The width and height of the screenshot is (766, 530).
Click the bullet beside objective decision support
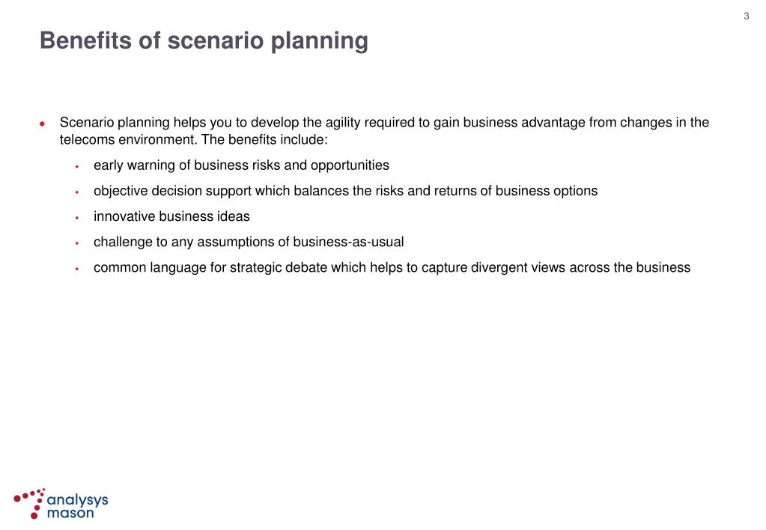77,192
